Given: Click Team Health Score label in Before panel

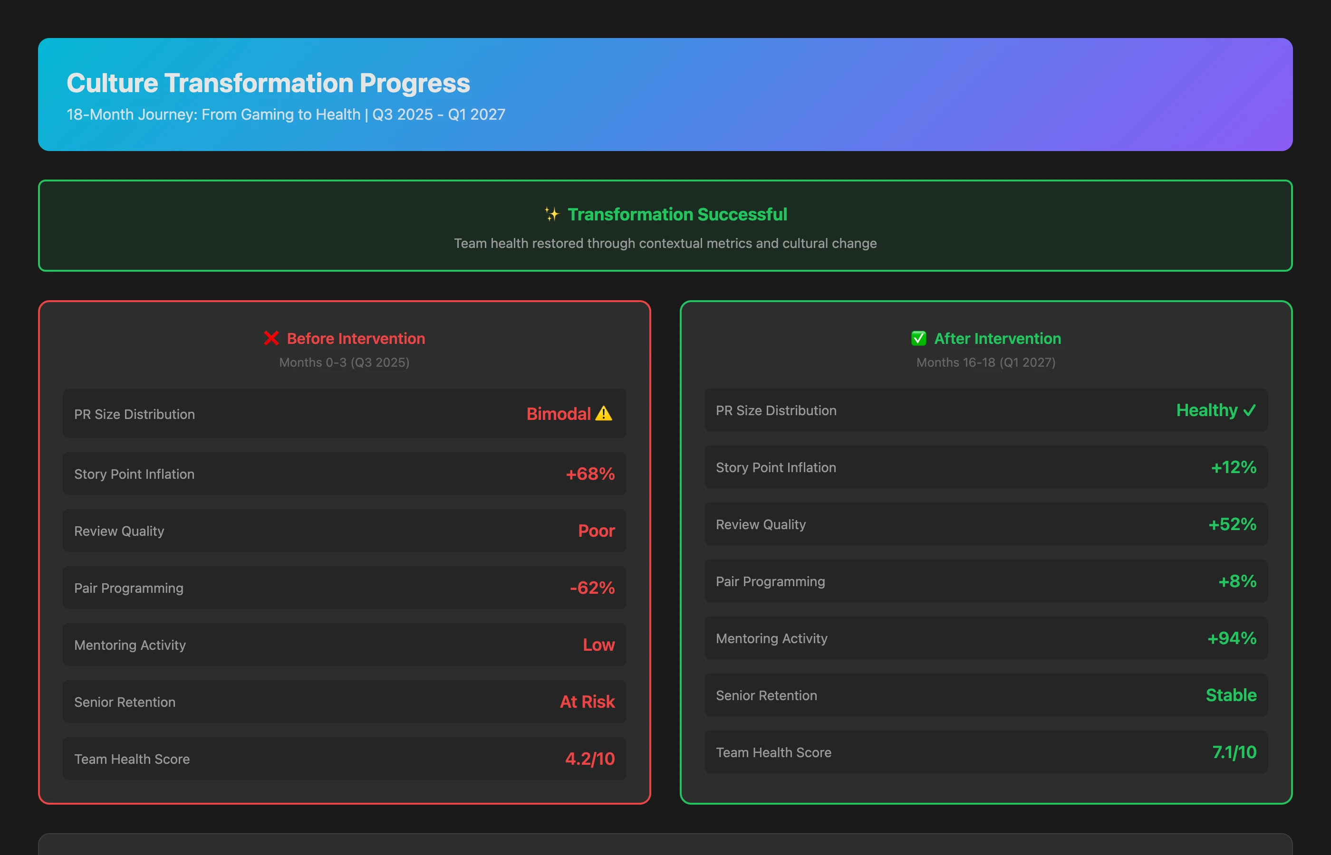Looking at the screenshot, I should 132,759.
